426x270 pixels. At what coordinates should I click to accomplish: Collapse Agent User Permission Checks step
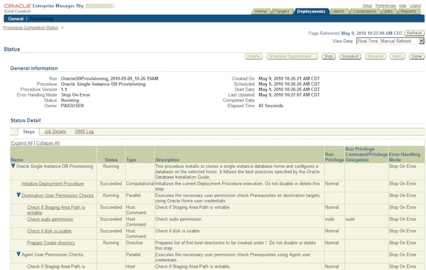pos(18,254)
